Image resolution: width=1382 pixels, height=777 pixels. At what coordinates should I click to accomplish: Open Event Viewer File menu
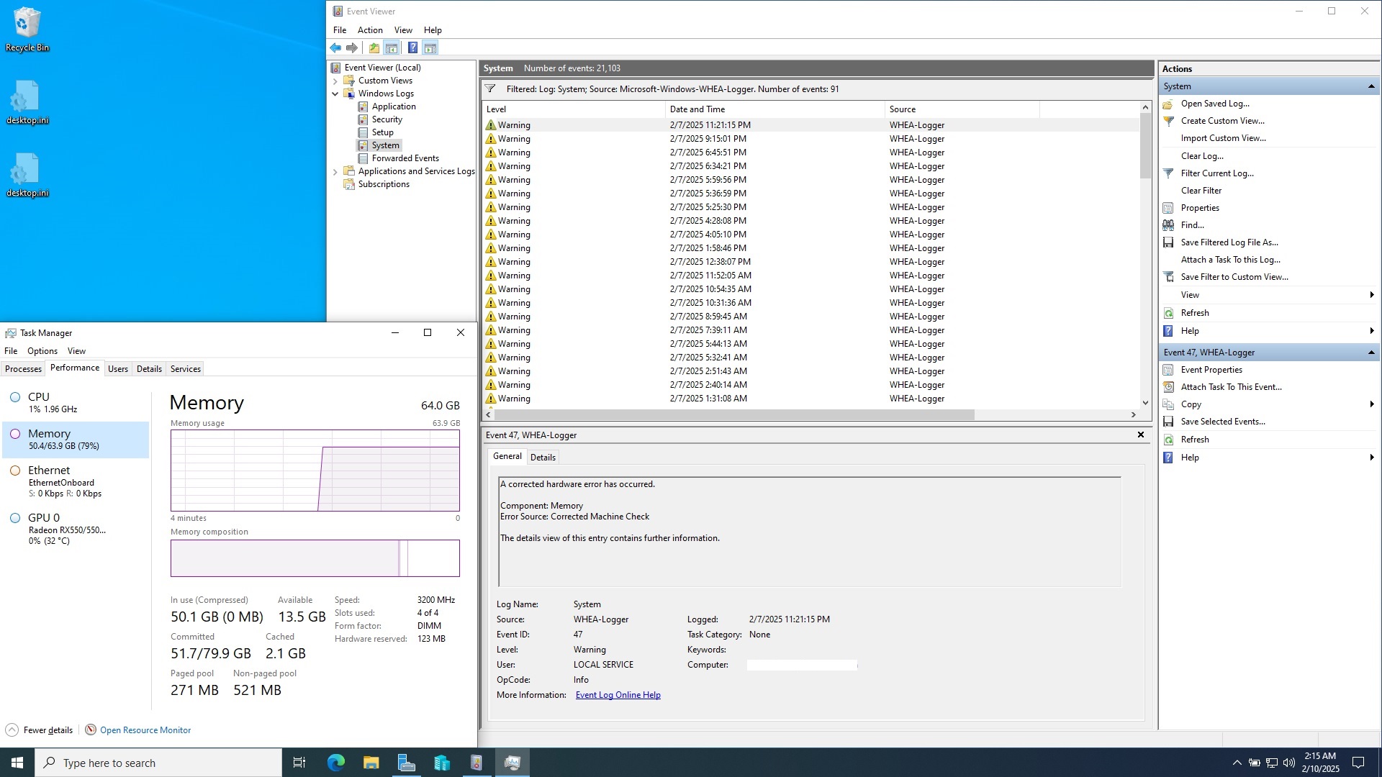click(x=340, y=30)
